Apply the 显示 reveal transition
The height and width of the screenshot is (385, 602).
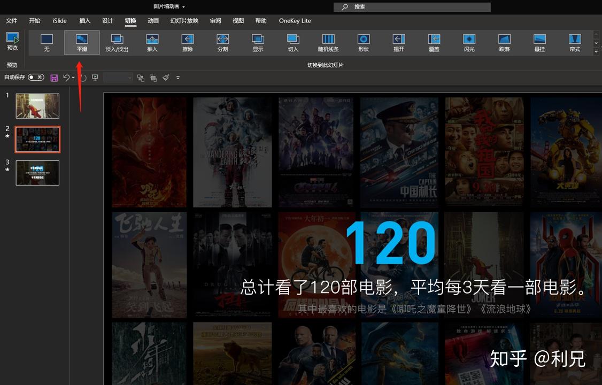258,43
